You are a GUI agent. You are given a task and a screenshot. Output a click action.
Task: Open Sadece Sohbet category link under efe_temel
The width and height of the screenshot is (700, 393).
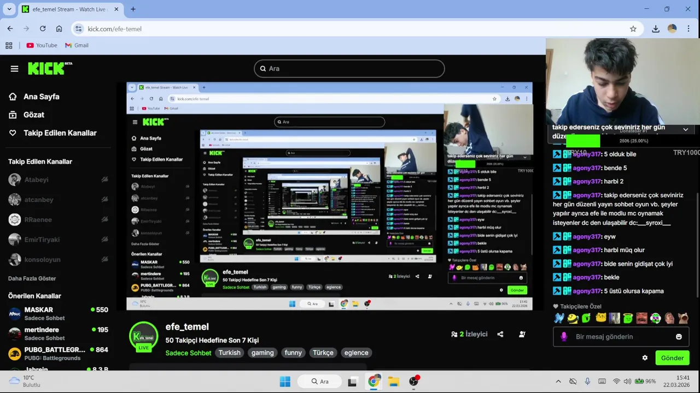click(189, 353)
